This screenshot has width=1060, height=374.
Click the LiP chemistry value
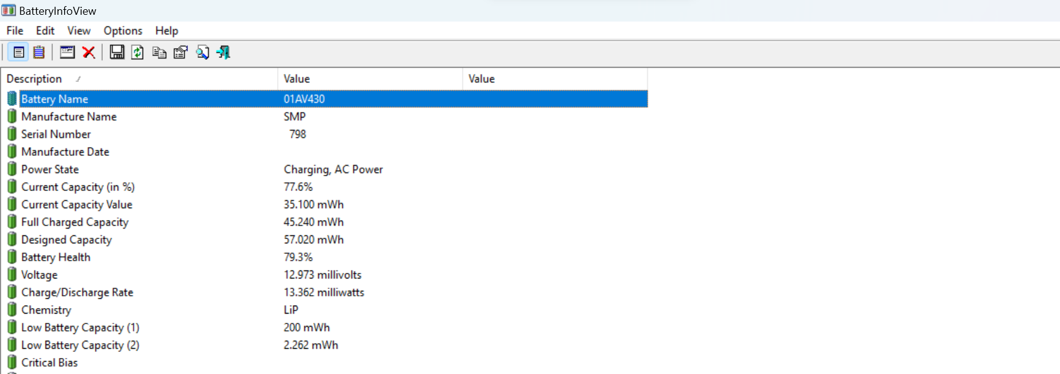pos(291,310)
